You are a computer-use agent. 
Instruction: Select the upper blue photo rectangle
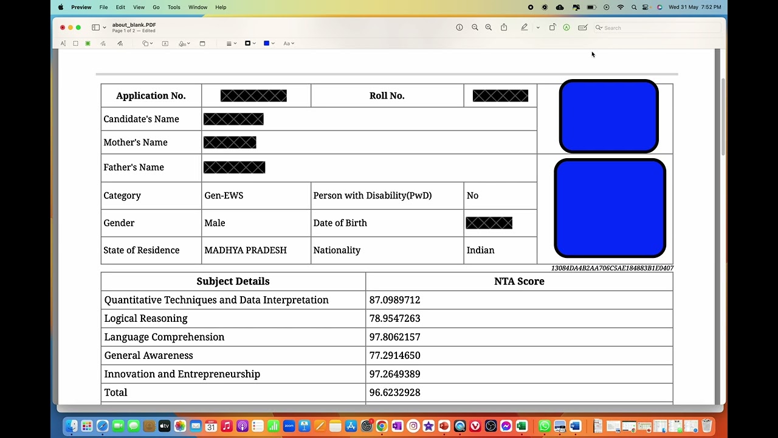click(608, 116)
